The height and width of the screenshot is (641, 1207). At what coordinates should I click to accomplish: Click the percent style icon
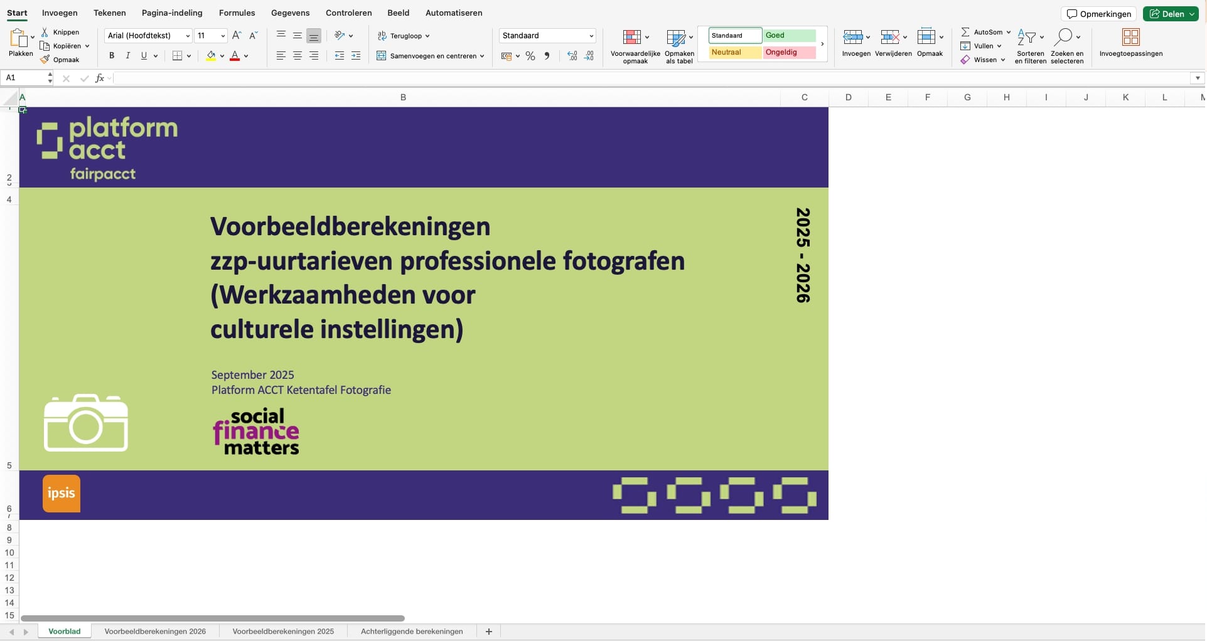[530, 56]
